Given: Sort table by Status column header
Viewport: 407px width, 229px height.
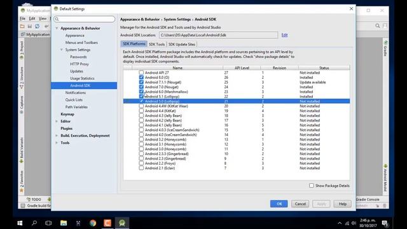Looking at the screenshot, I should click(x=324, y=68).
